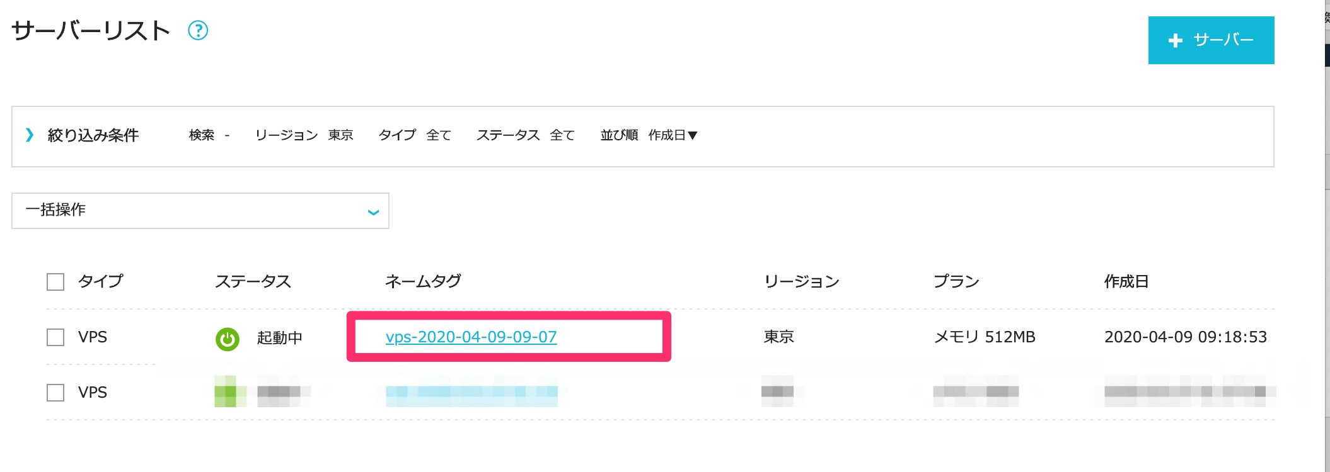Image resolution: width=1330 pixels, height=472 pixels.
Task: Expand the 絞り込み条件 filter panel chevron
Action: coord(29,135)
